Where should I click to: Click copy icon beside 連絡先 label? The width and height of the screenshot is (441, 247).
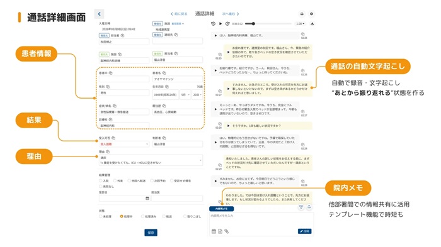[x=176, y=35]
